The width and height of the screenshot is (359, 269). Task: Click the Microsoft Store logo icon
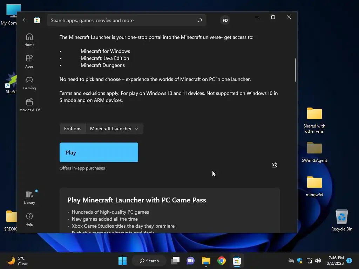pyautogui.click(x=37, y=20)
